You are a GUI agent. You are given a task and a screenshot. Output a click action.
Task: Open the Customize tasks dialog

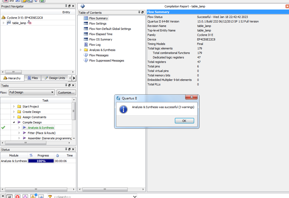point(66,92)
